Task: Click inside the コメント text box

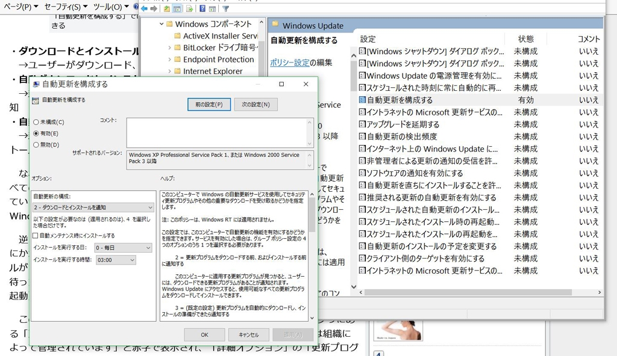Action: pyautogui.click(x=220, y=133)
